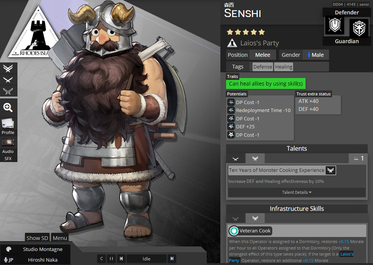The width and height of the screenshot is (373, 265).
Task: Open the Laios's Party link in skill description
Action: pyautogui.click(x=347, y=254)
